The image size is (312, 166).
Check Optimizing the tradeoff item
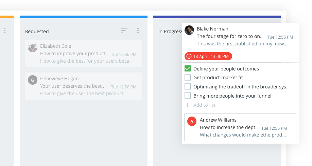tap(188, 87)
